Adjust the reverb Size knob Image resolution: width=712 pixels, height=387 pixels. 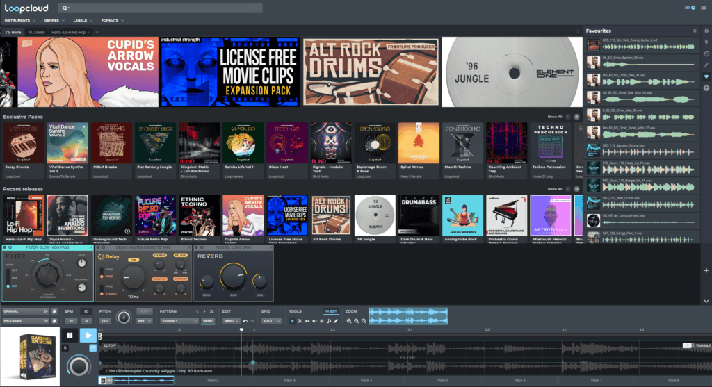pyautogui.click(x=233, y=277)
